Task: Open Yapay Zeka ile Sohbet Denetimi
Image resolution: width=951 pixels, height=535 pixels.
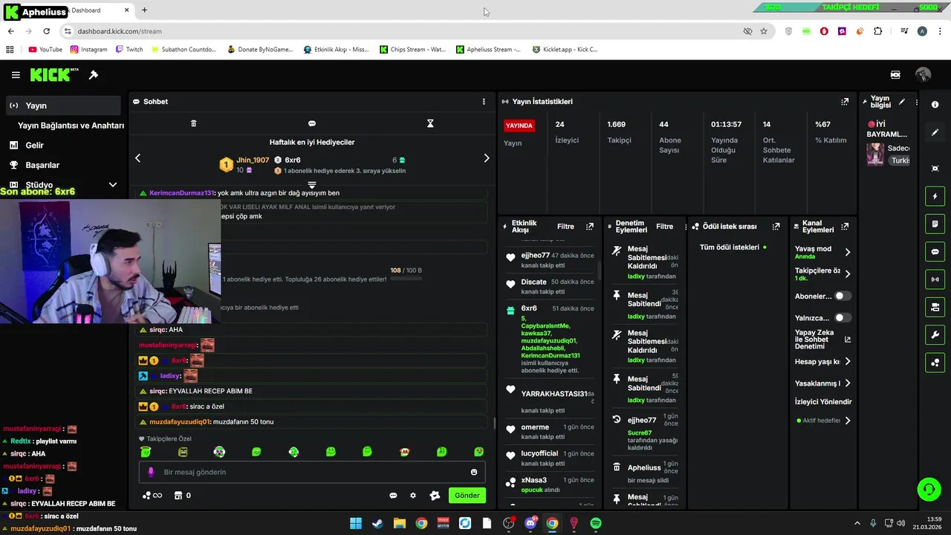Action: click(x=822, y=340)
